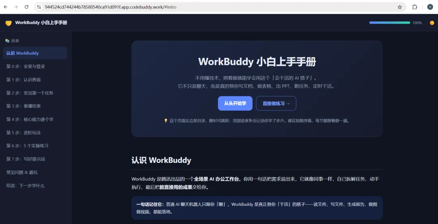
Task: Go to 第 2 步：发出第一个任务
Action: [x=35, y=93]
